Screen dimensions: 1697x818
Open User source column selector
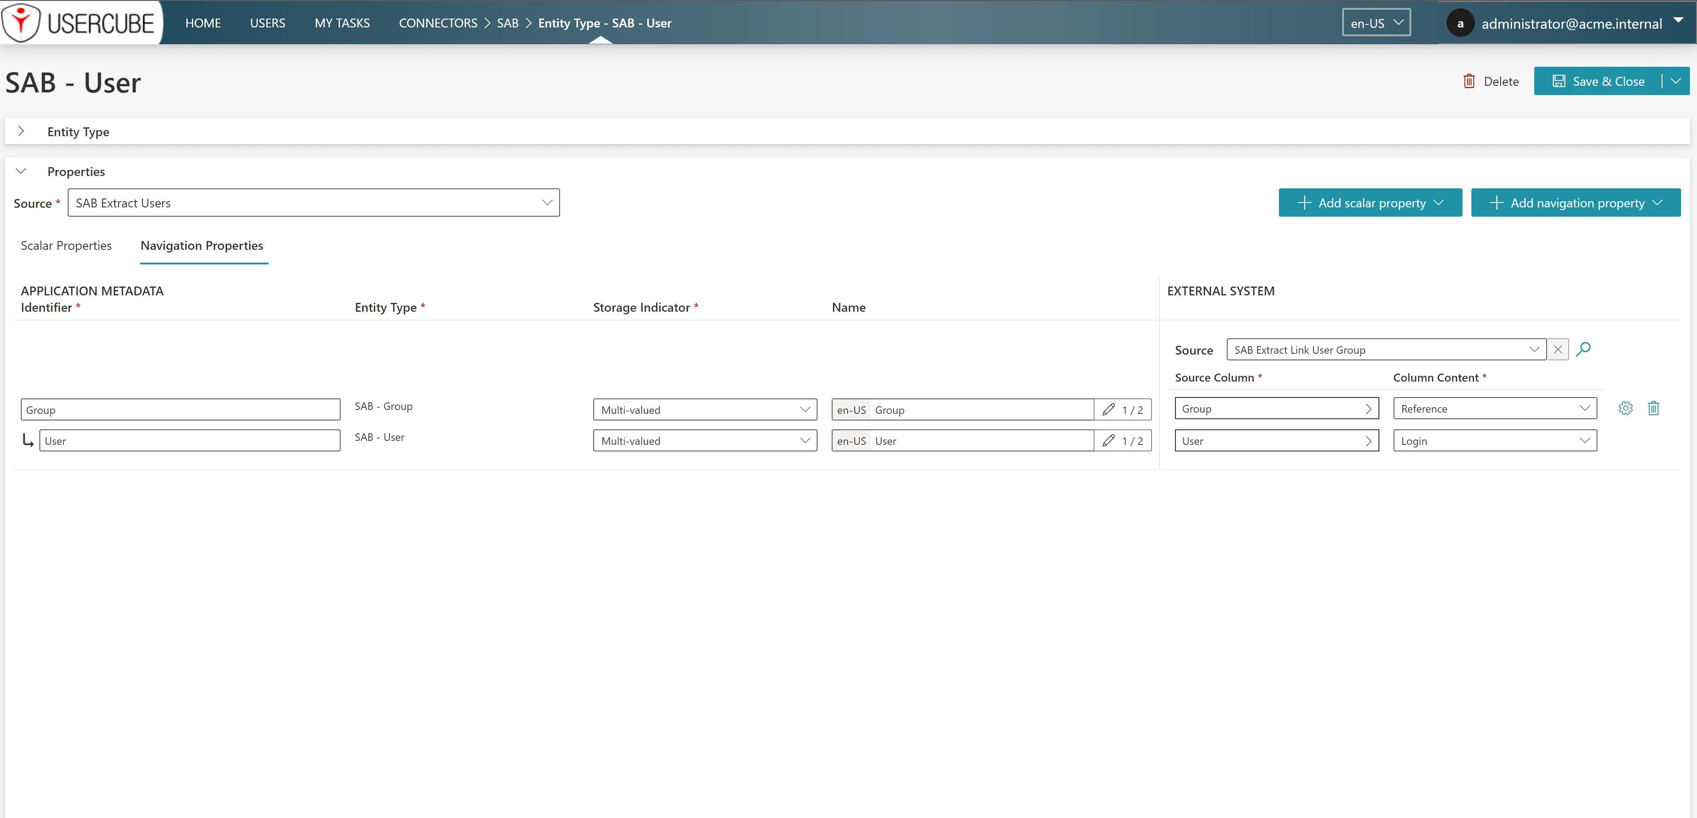[1277, 440]
